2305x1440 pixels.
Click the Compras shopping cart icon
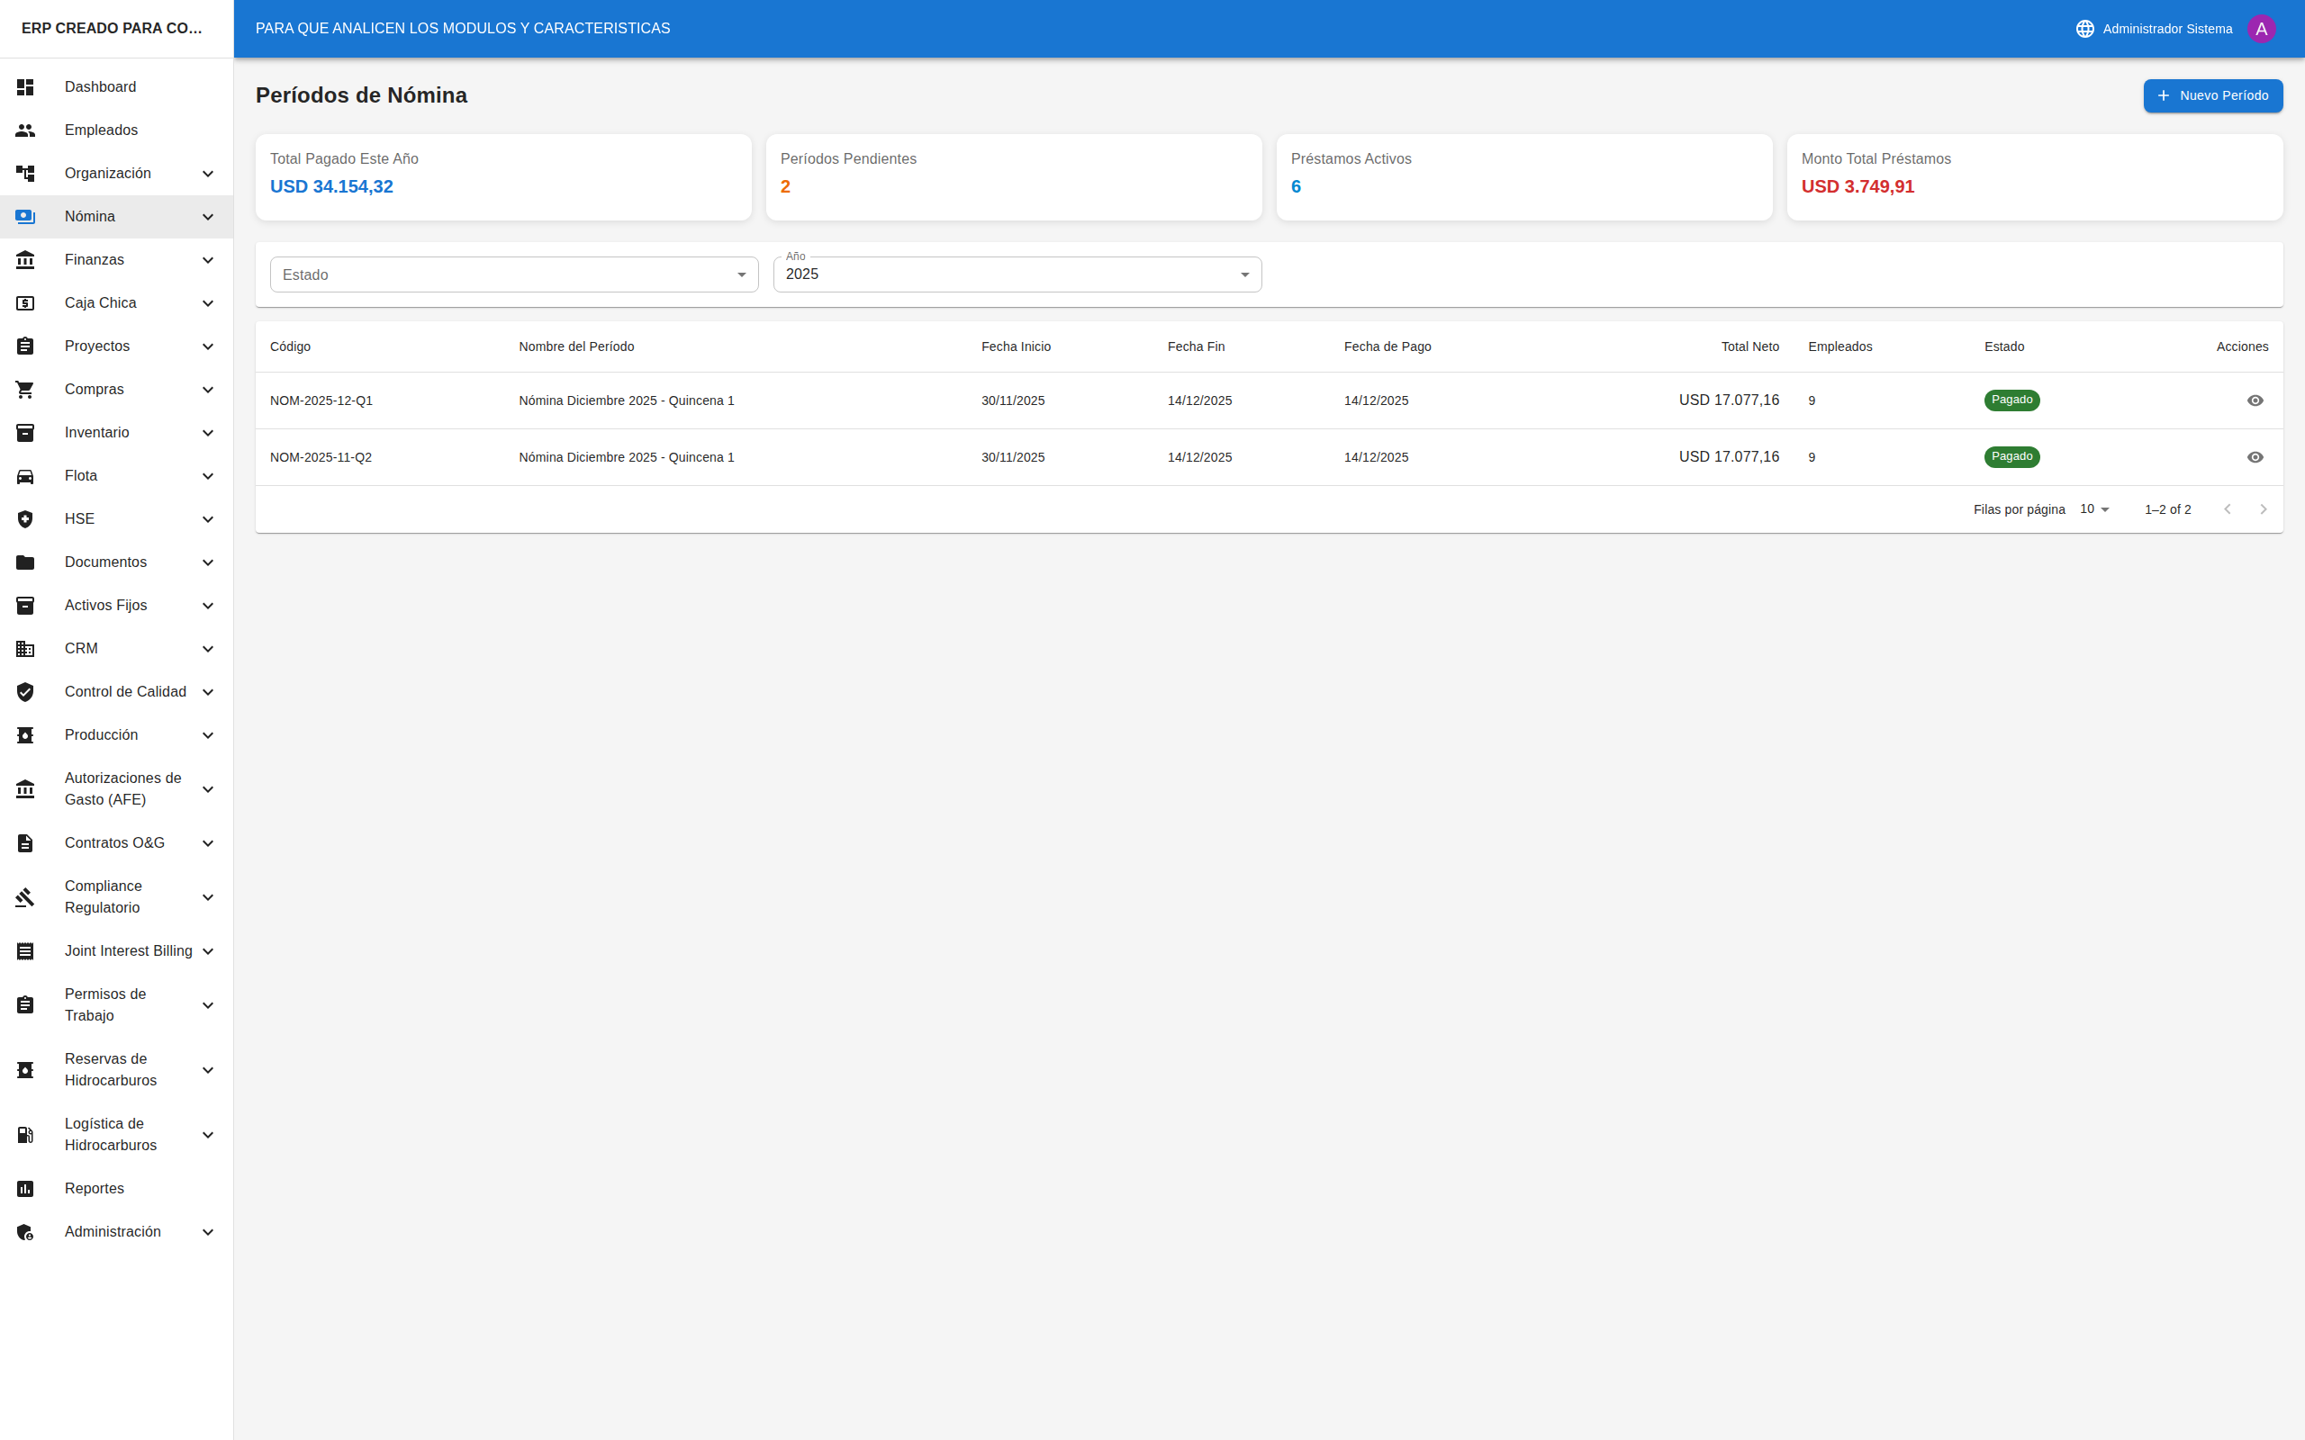(26, 390)
